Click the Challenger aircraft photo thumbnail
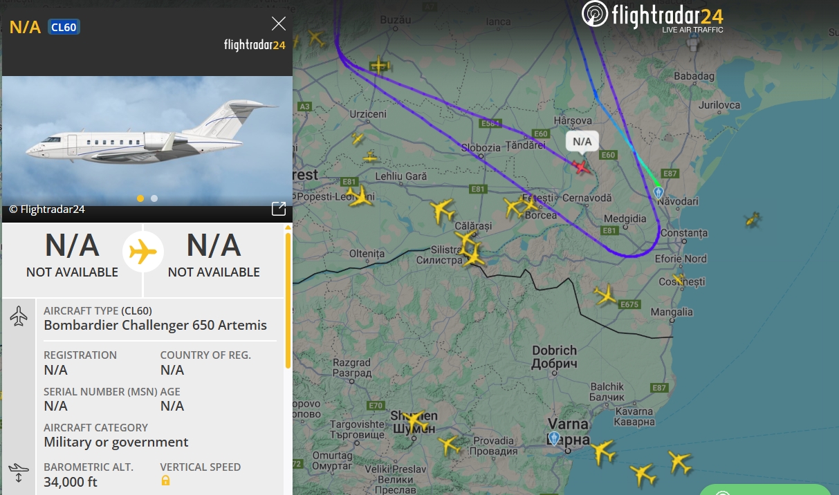This screenshot has height=495, width=839. (147, 140)
